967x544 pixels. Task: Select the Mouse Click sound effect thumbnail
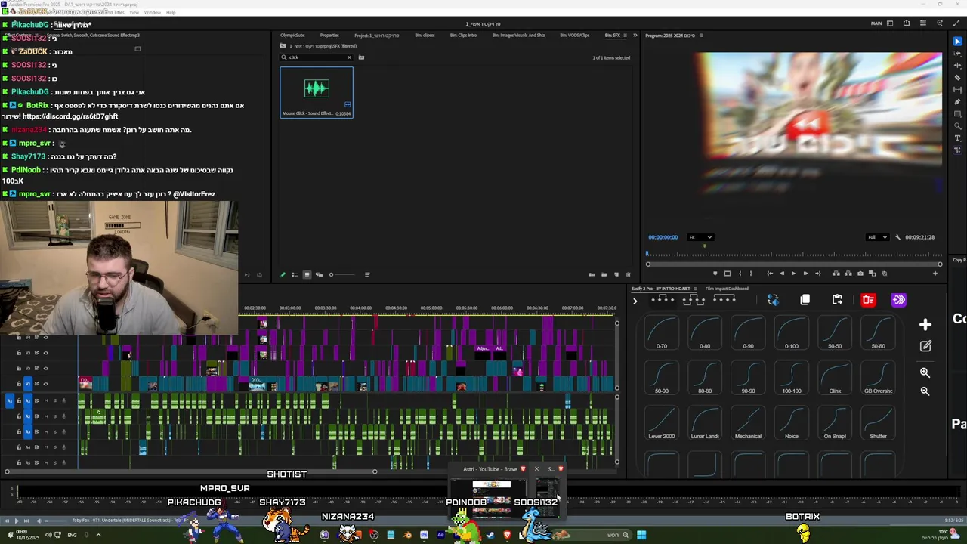[317, 92]
